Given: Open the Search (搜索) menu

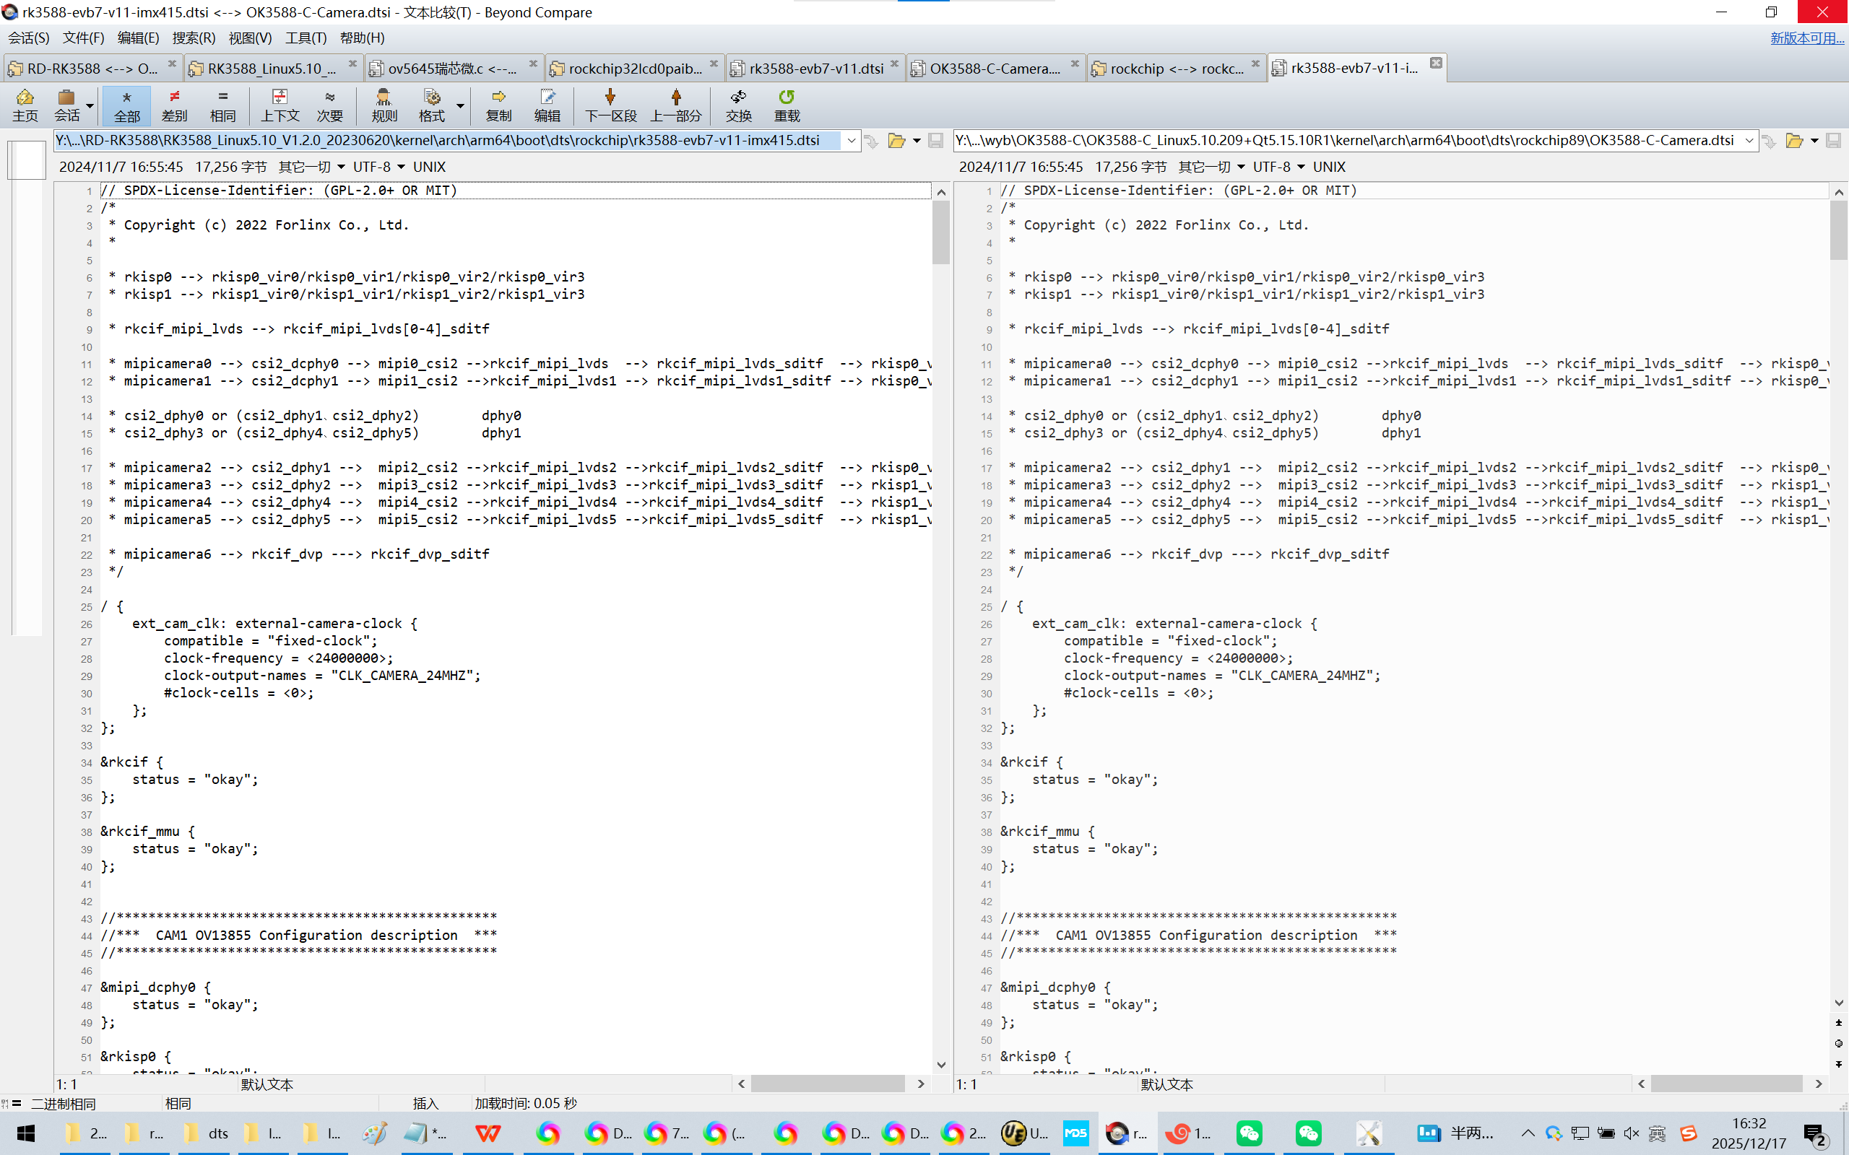Looking at the screenshot, I should [x=194, y=38].
